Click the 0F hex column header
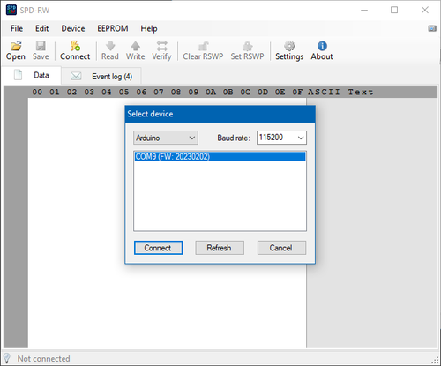This screenshot has height=366, width=441. 297,92
